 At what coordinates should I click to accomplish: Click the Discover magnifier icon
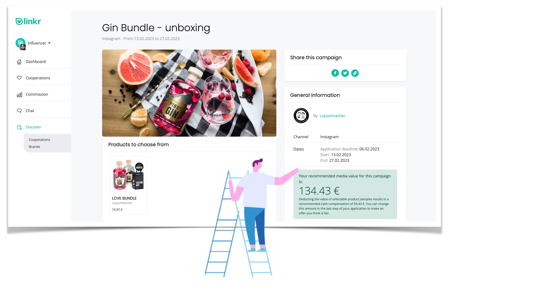point(19,127)
